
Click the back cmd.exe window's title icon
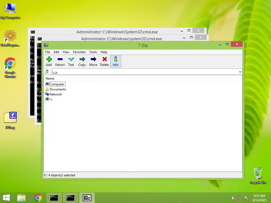(33, 32)
